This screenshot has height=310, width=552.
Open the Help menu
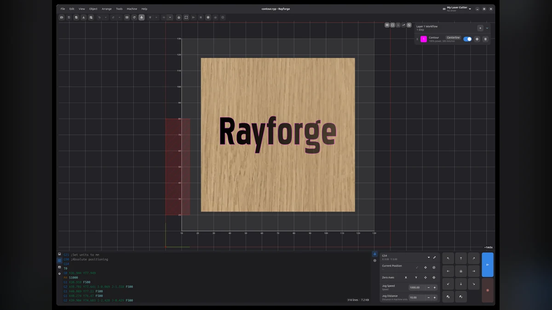coord(144,9)
